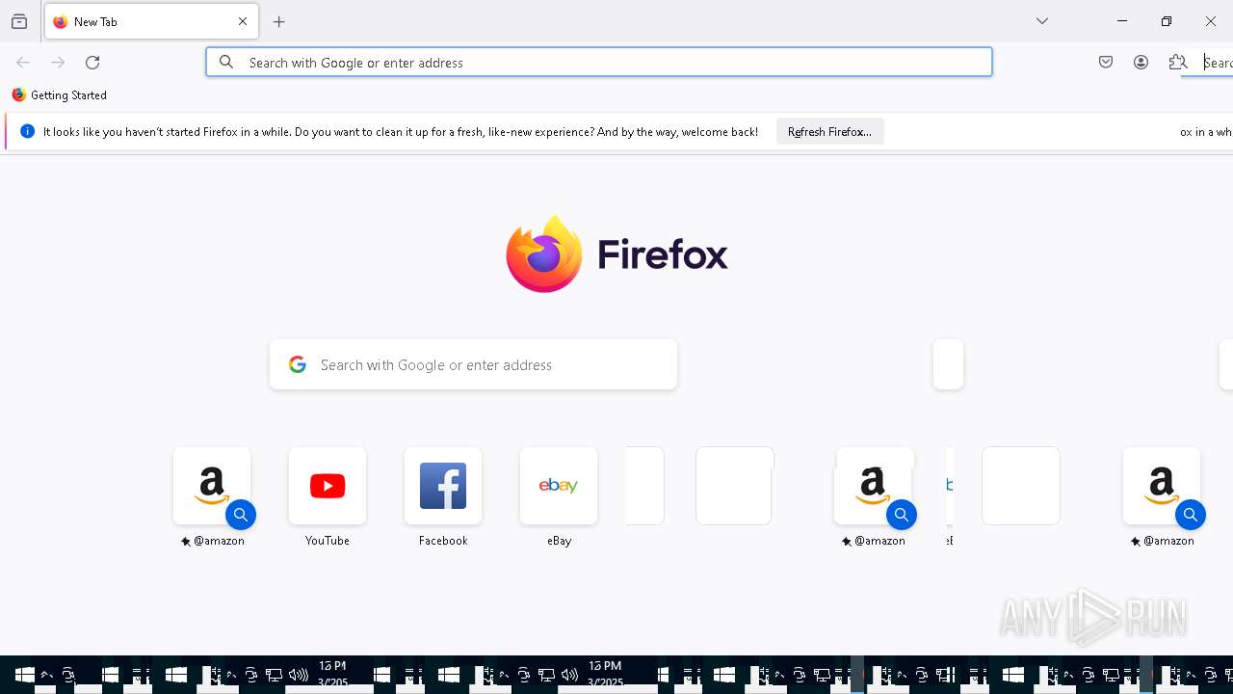Open the Amazon tile next to YouTube
The width and height of the screenshot is (1233, 694).
coord(212,486)
